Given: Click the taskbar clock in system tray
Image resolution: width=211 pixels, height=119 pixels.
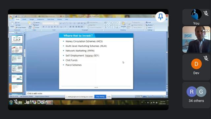Looking at the screenshot, I should [x=163, y=102].
